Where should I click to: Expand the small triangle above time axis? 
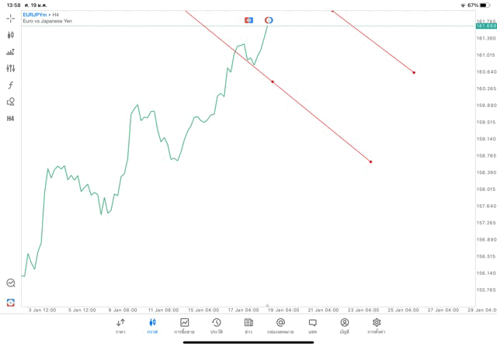[x=267, y=305]
